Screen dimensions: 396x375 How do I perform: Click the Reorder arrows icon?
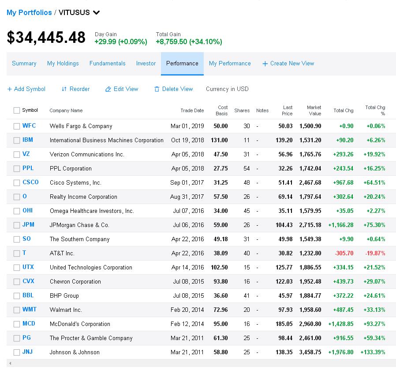click(x=64, y=89)
